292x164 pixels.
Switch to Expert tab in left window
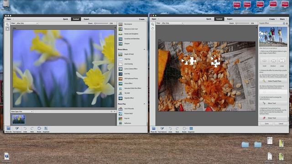pyautogui.click(x=86, y=19)
